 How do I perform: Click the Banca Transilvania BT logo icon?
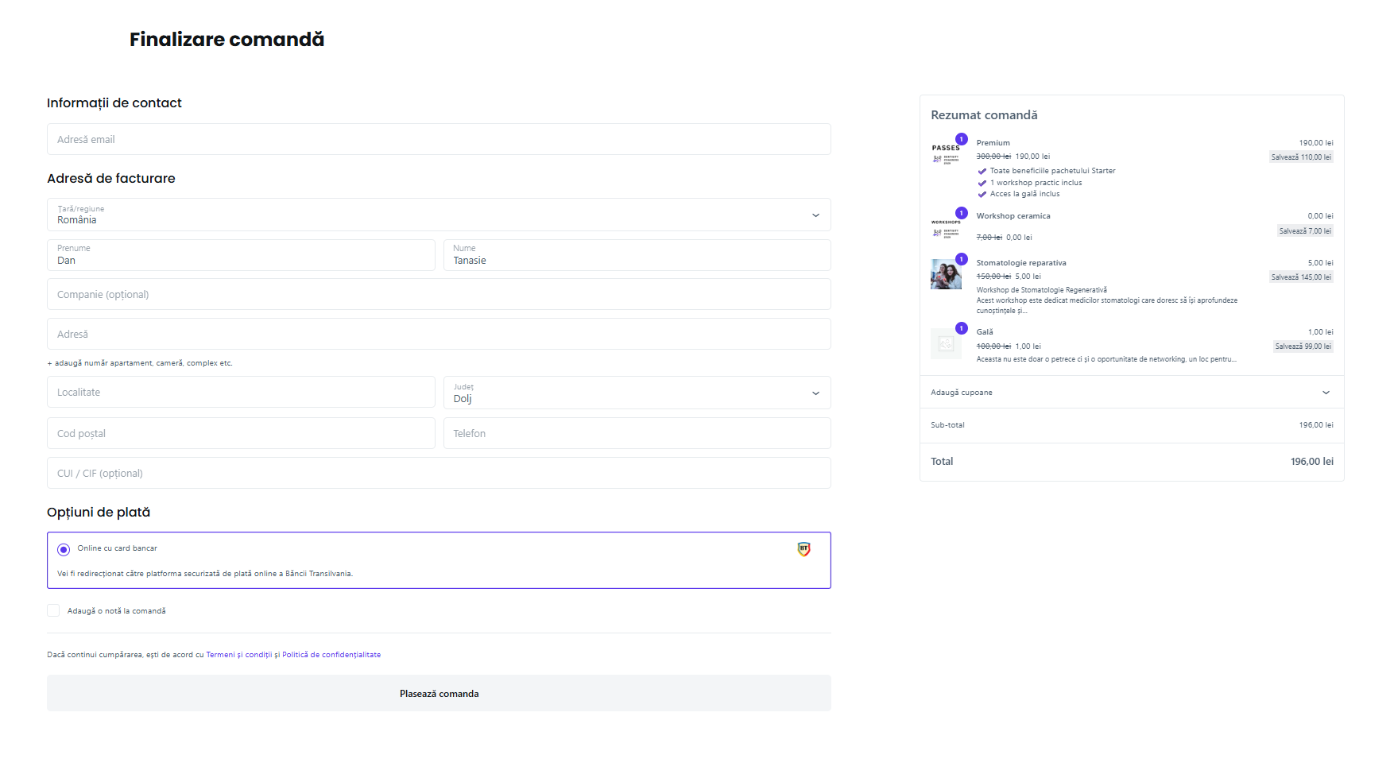coord(804,549)
